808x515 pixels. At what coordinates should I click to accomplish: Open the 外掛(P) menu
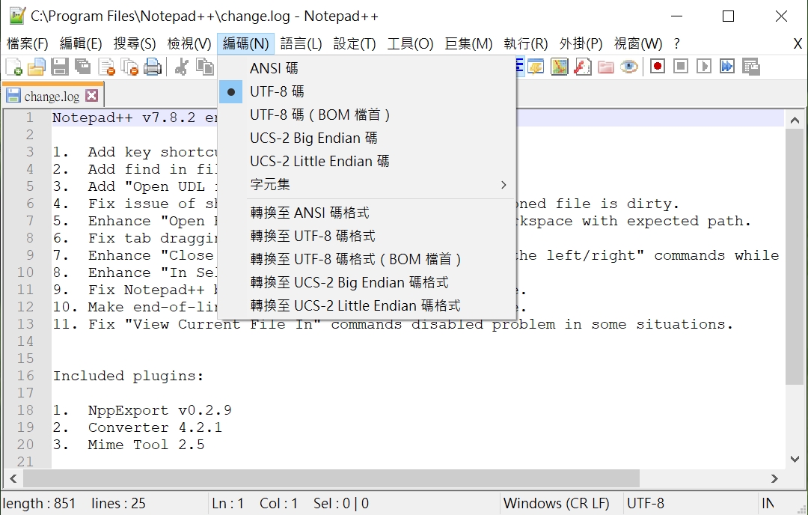[x=581, y=44]
